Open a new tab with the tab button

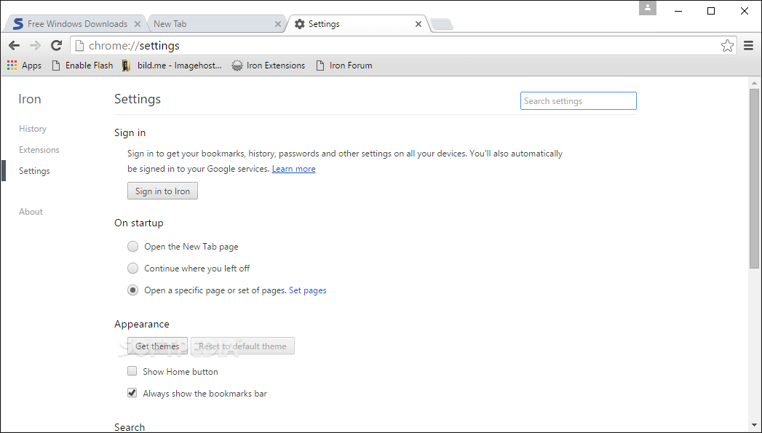[442, 24]
